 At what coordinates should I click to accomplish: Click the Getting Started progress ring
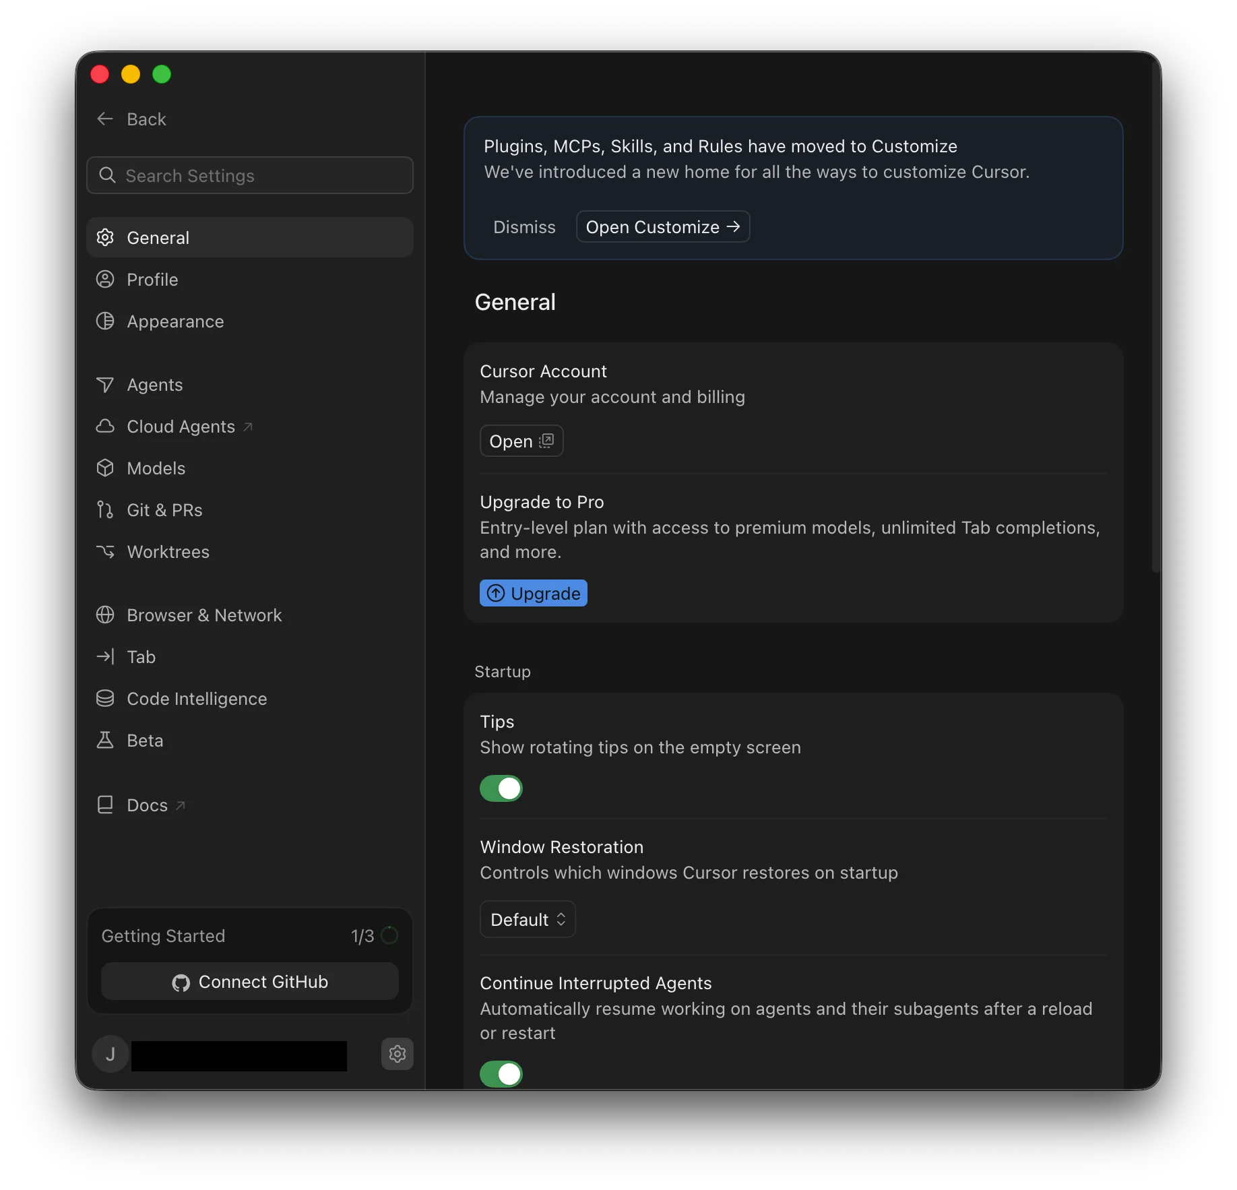389,935
